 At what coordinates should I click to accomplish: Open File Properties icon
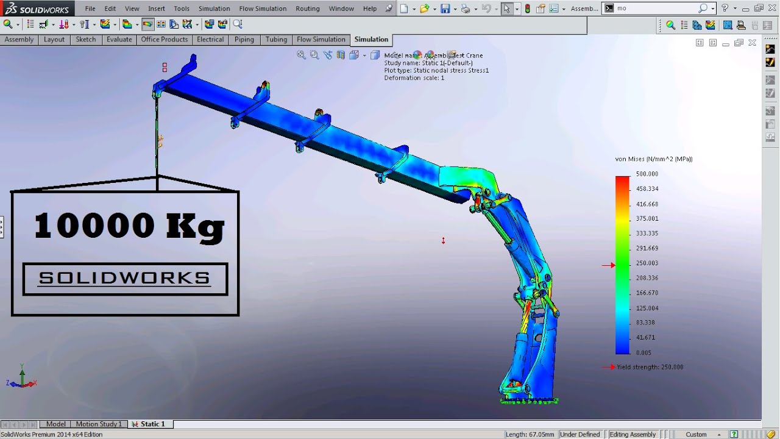[x=541, y=9]
